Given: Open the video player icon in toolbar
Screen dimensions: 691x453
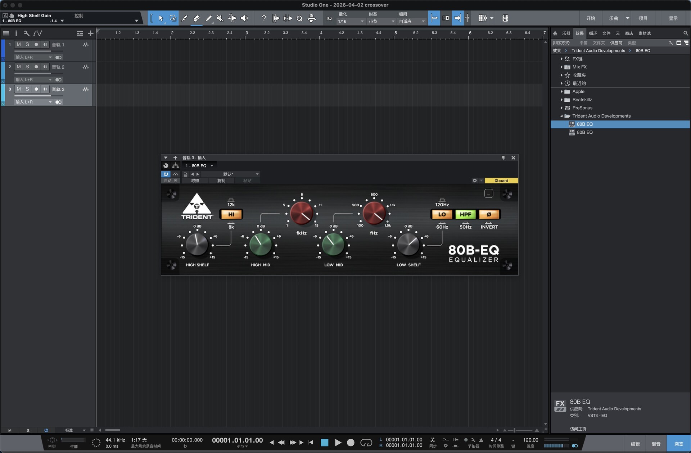Looking at the screenshot, I should pyautogui.click(x=505, y=18).
